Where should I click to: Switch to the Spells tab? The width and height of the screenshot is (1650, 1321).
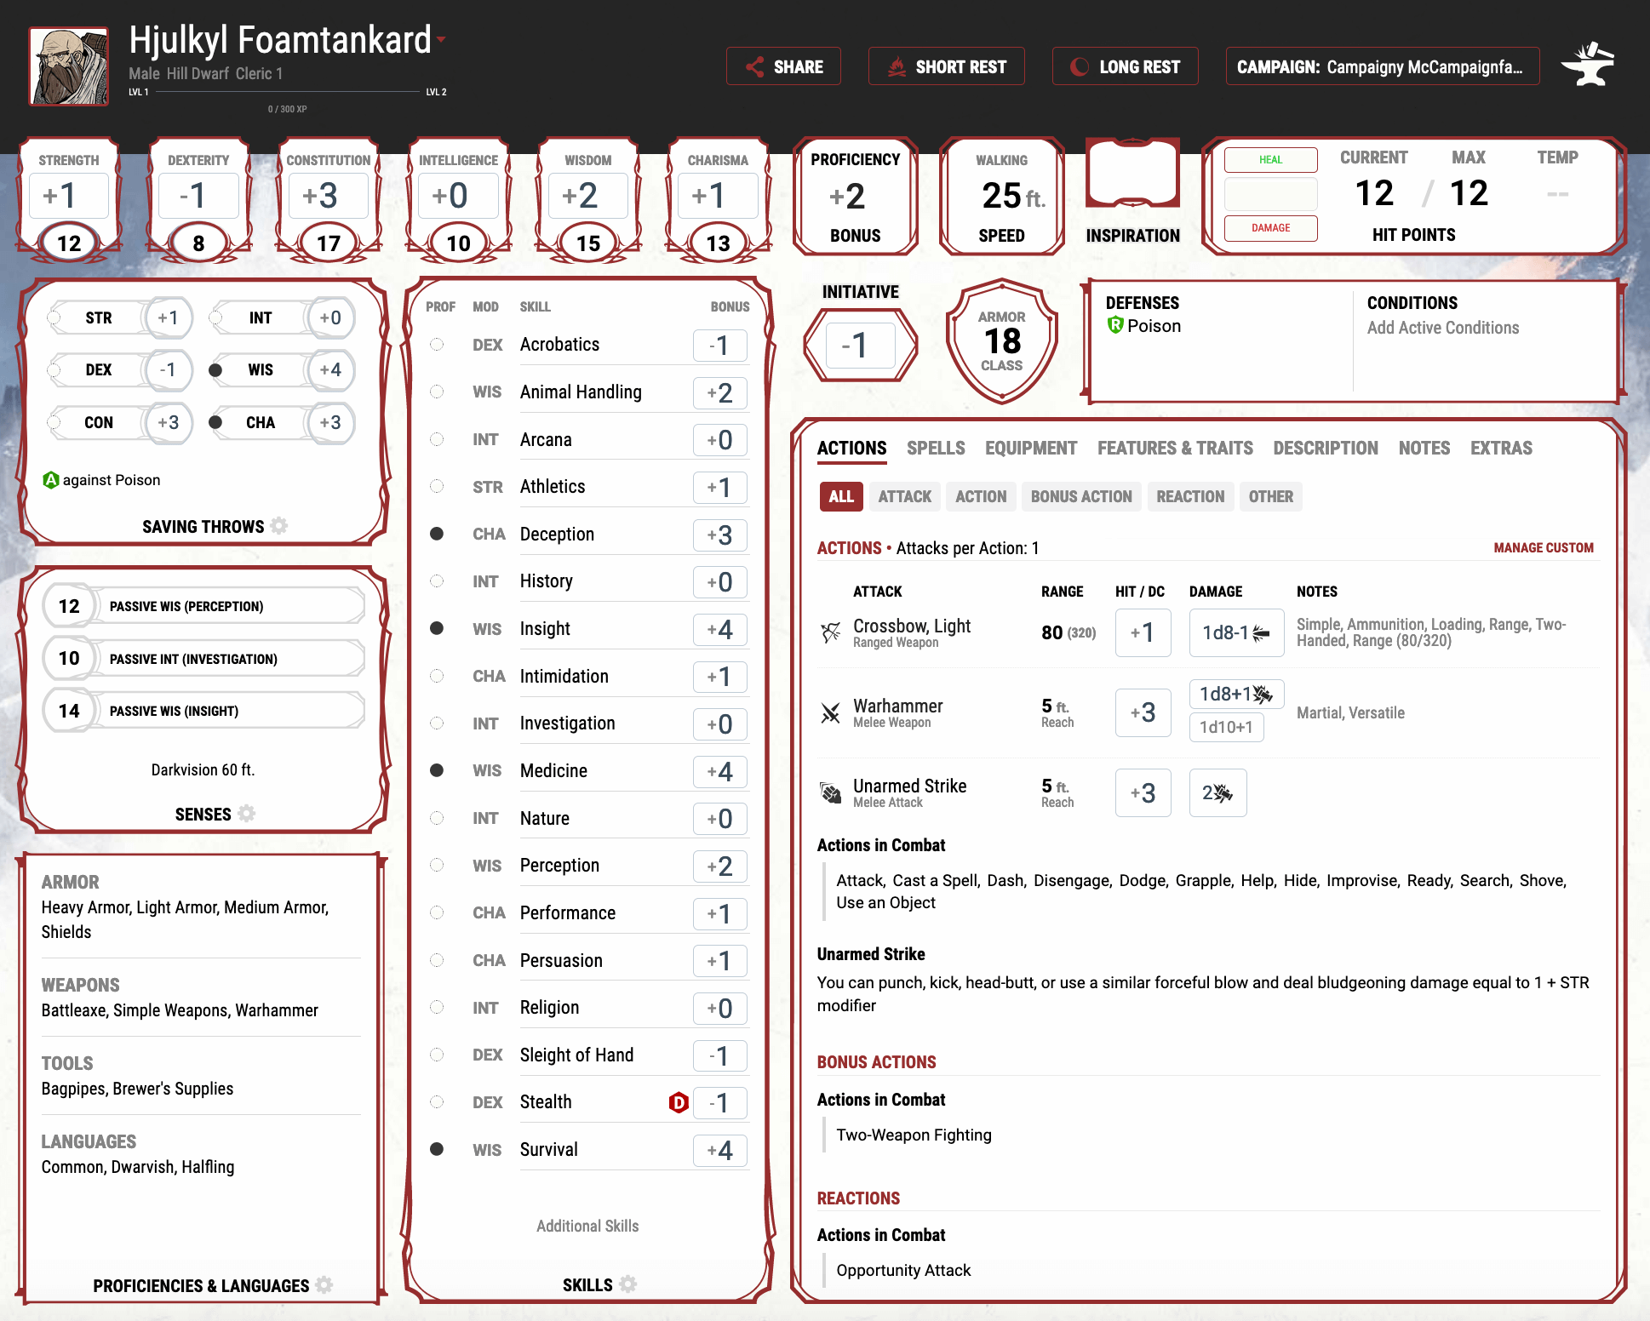(935, 448)
